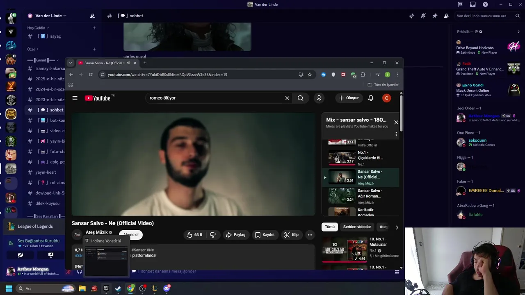The width and height of the screenshot is (525, 295).
Task: Dislike the Sansar Salvo video
Action: pyautogui.click(x=212, y=235)
